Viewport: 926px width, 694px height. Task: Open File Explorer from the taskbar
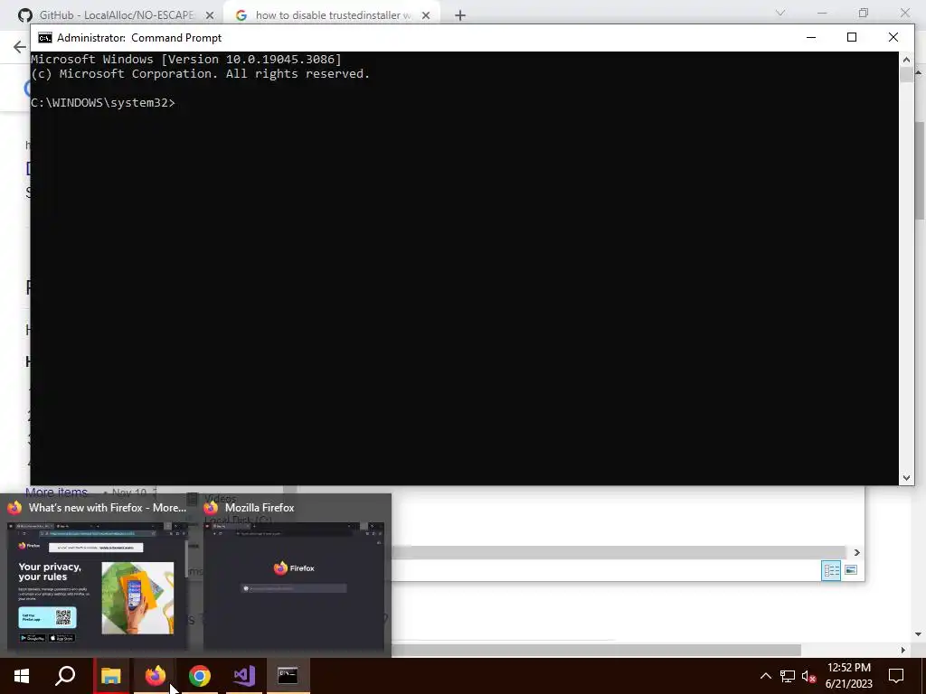pyautogui.click(x=111, y=676)
